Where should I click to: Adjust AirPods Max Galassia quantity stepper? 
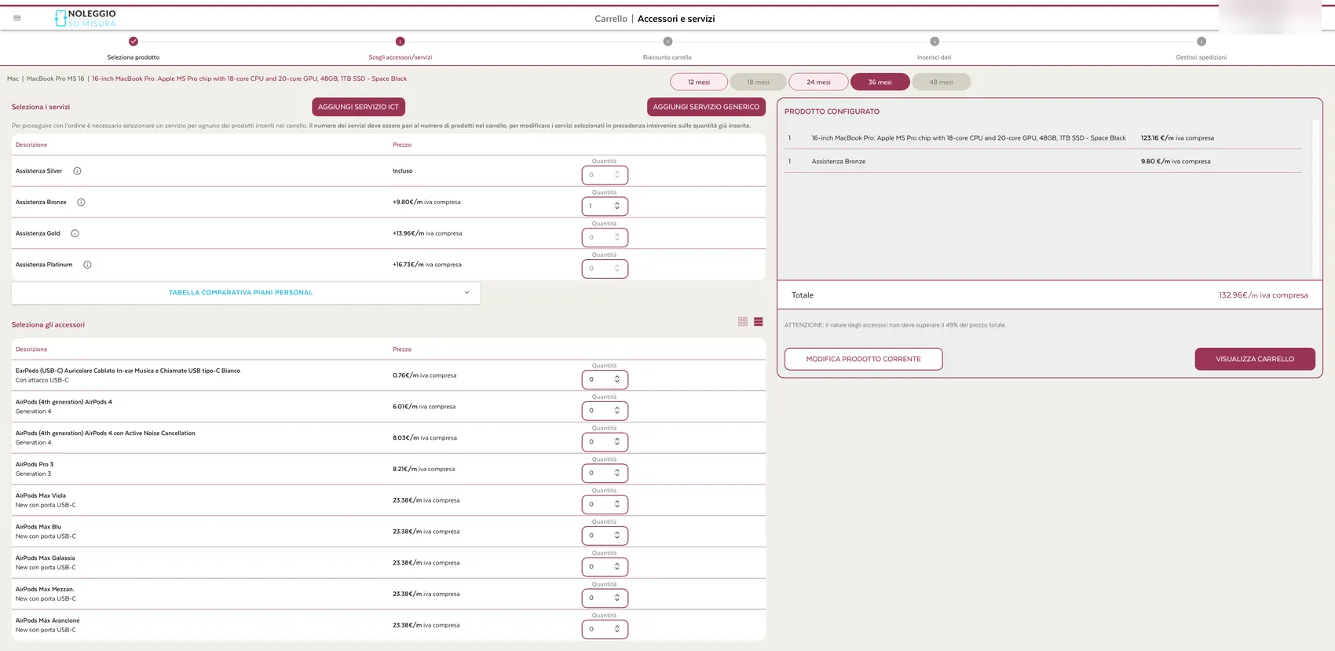tap(617, 567)
